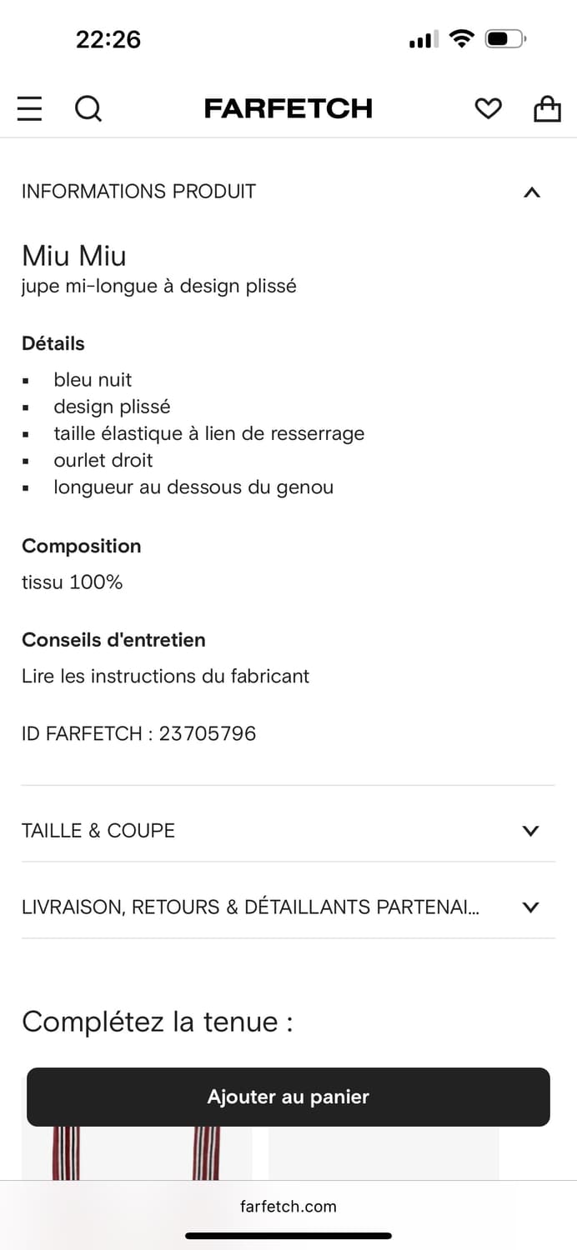Tap the search magnifier icon
The image size is (577, 1250).
(x=88, y=108)
